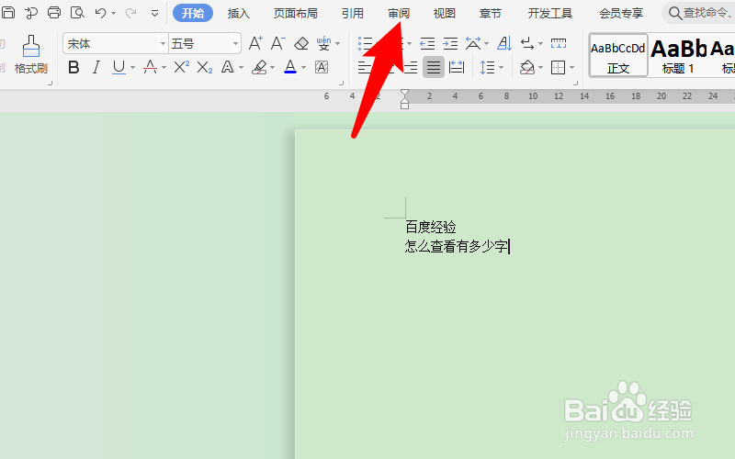Click the bullet list icon
735x459 pixels.
click(365, 43)
